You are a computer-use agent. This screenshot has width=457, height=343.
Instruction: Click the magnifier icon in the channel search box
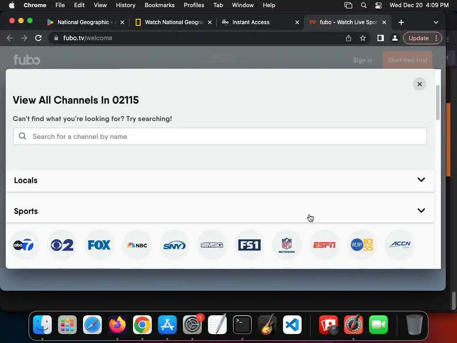(22, 136)
